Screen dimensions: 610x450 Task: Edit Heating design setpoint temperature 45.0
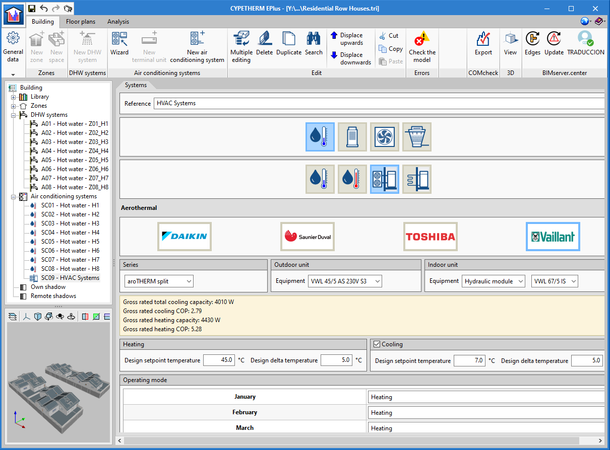pyautogui.click(x=219, y=360)
